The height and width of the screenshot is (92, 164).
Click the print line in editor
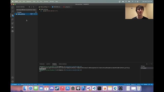click(x=50, y=11)
